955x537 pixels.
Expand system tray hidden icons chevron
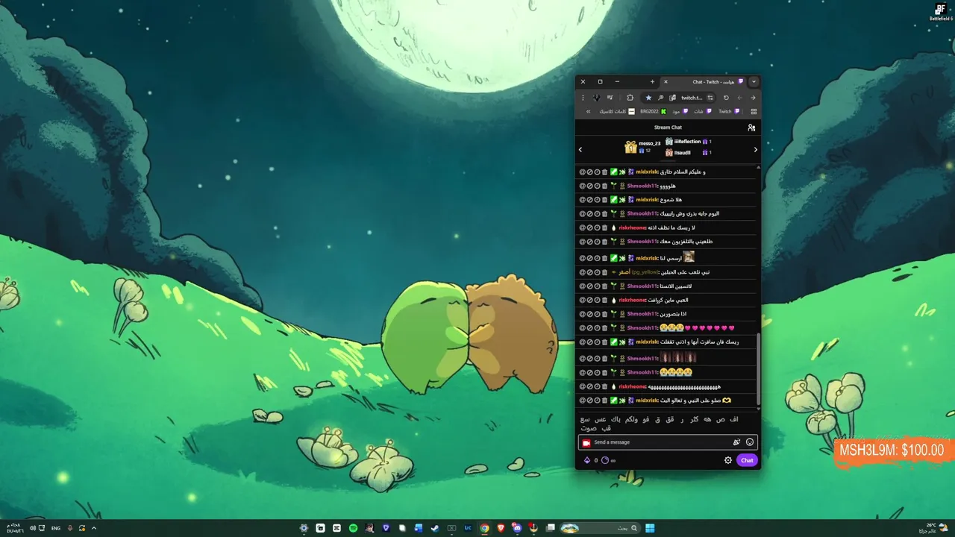(93, 528)
